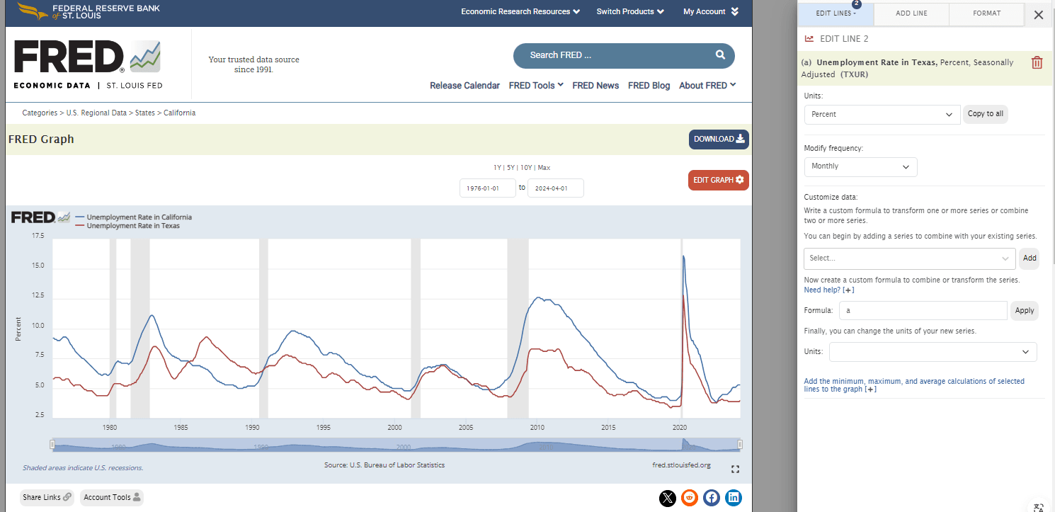1055x512 pixels.
Task: Open fullscreen graph view icon
Action: 734,469
